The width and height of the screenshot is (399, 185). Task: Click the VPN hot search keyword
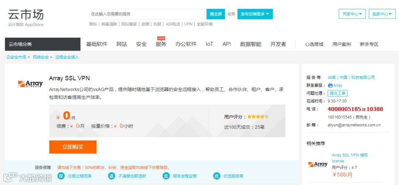(188, 24)
